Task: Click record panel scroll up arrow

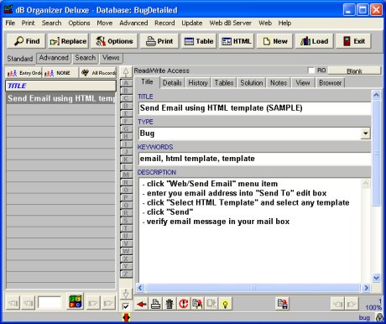Action: pos(376,95)
